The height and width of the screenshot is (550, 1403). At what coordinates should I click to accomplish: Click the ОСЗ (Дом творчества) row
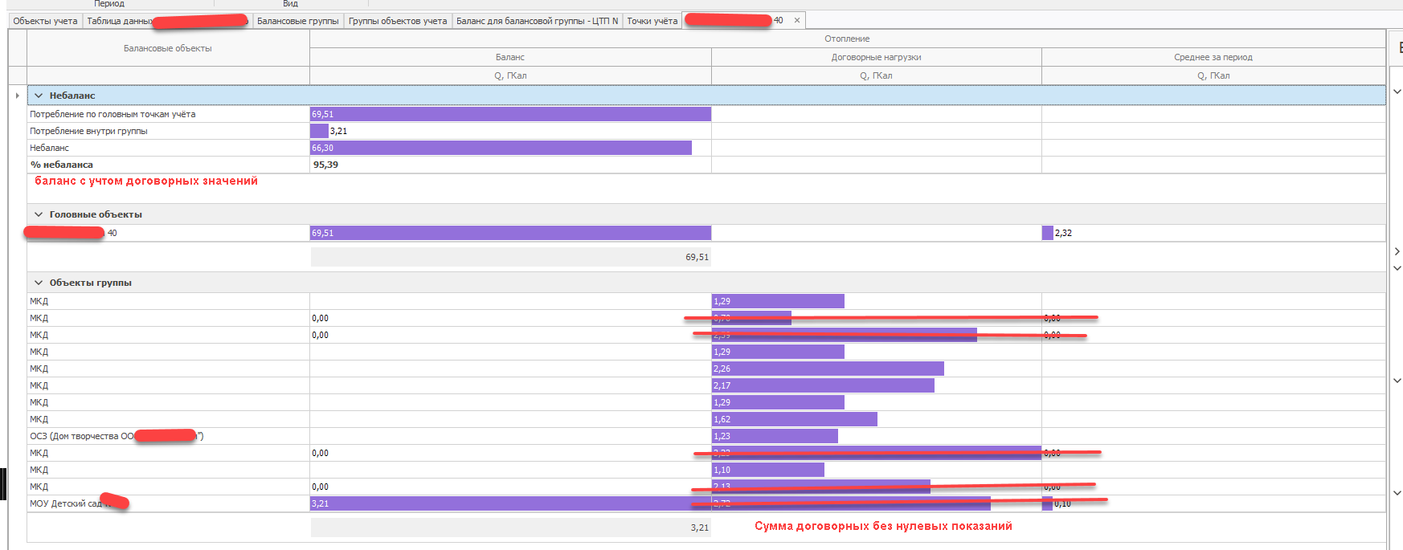[82, 436]
